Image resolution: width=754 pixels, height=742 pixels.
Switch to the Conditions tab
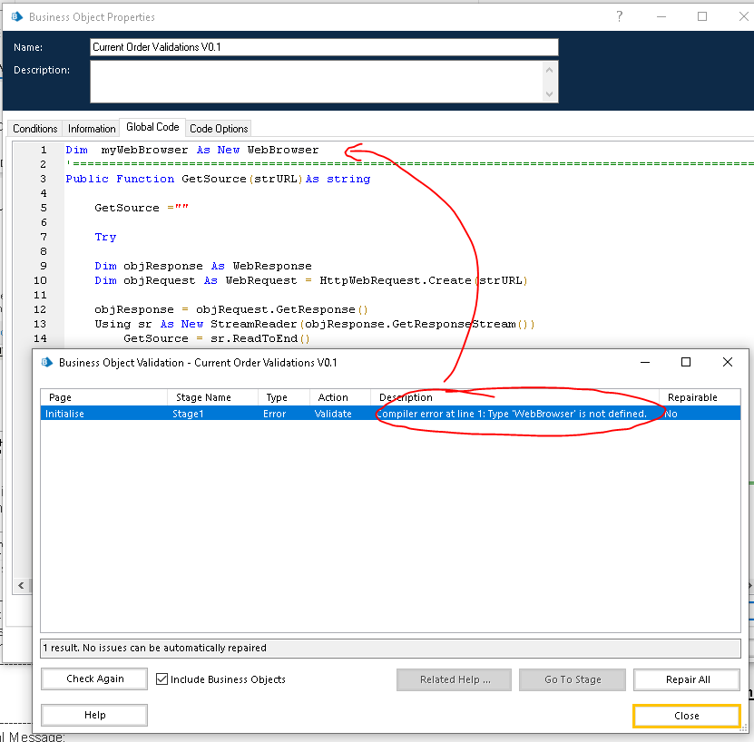click(x=35, y=129)
